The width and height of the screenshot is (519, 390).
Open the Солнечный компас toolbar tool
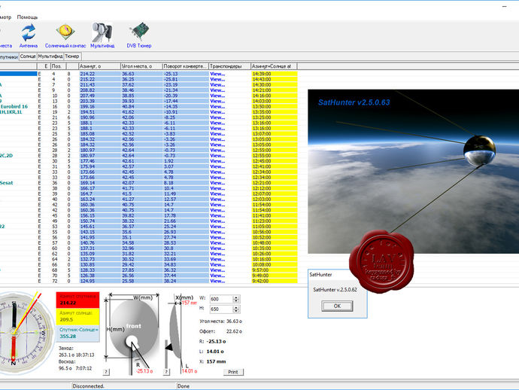point(65,36)
